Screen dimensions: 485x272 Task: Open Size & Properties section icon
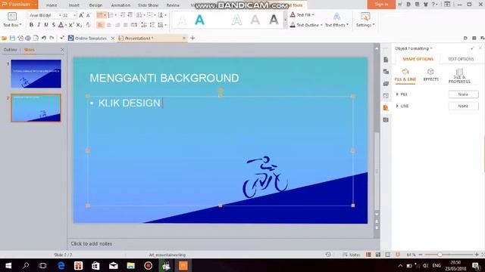(459, 76)
